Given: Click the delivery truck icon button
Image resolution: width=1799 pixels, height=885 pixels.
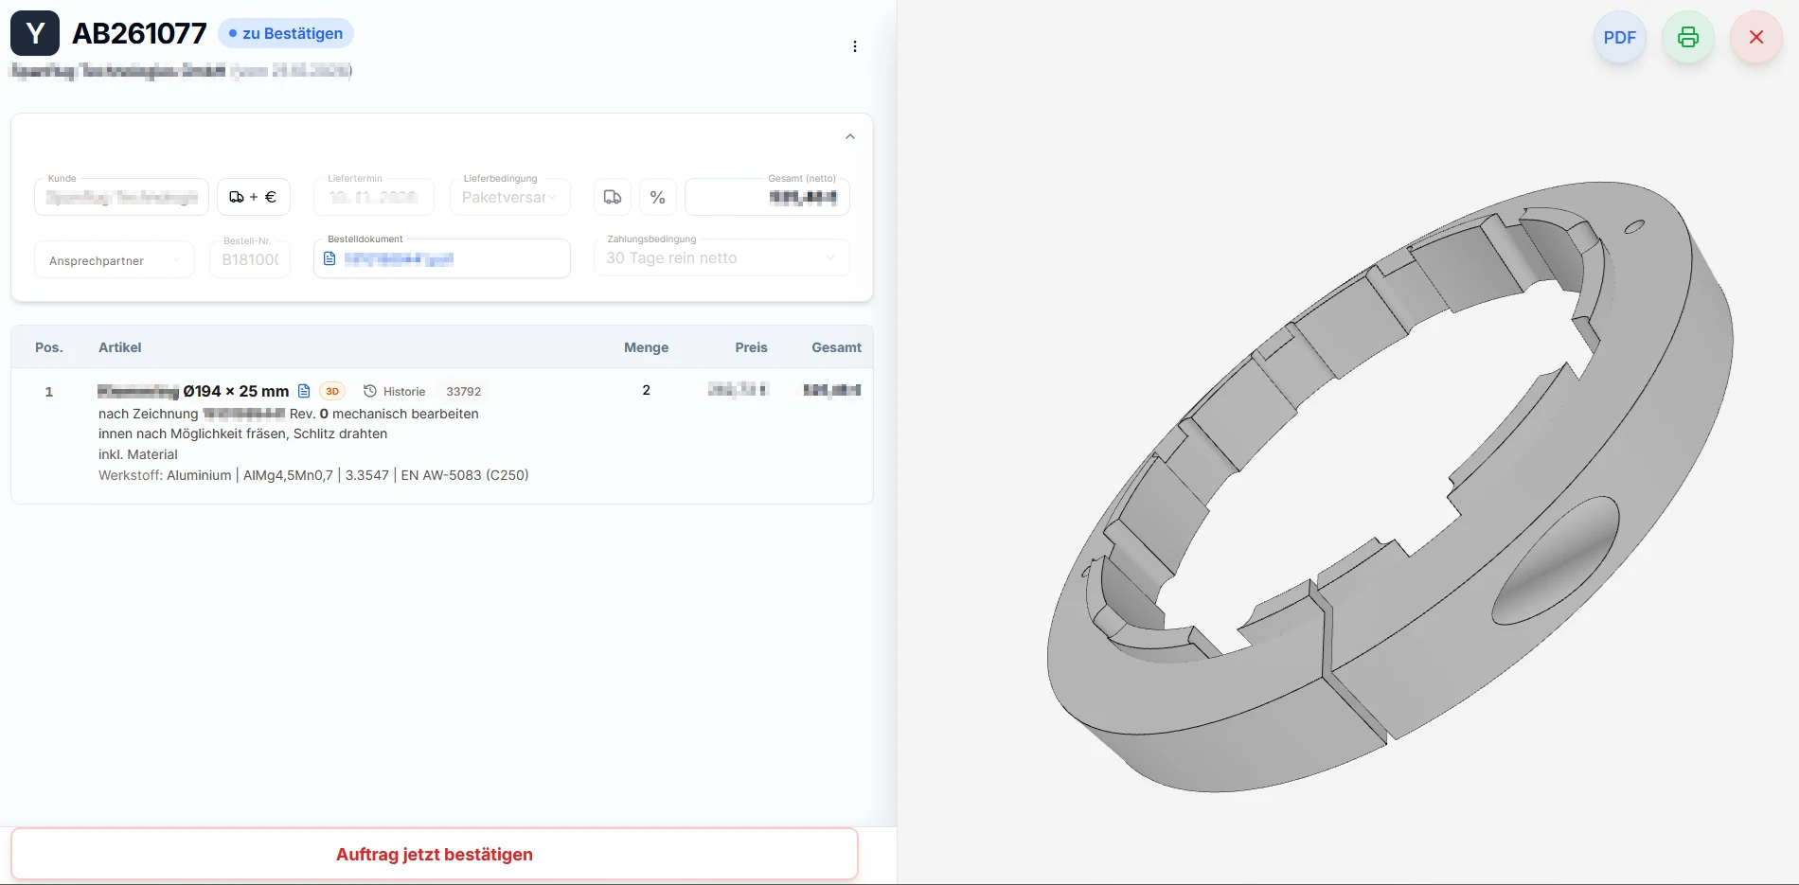Looking at the screenshot, I should pos(613,197).
